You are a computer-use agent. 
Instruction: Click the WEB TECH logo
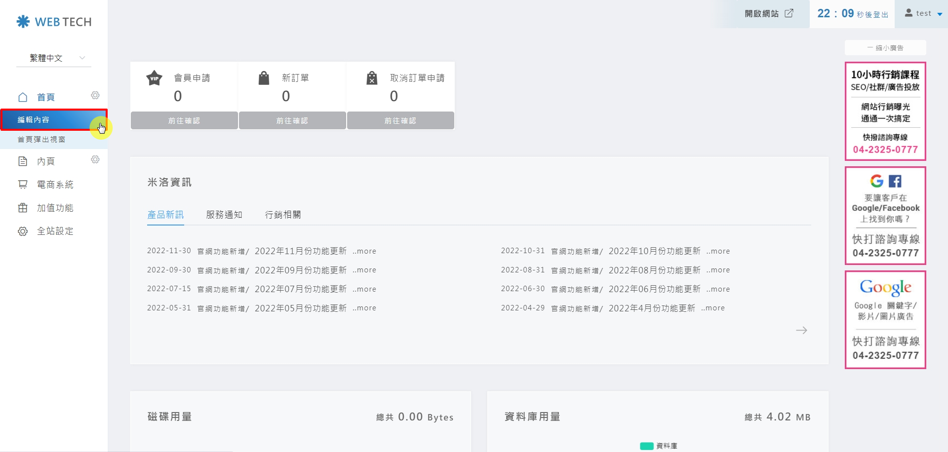(54, 22)
